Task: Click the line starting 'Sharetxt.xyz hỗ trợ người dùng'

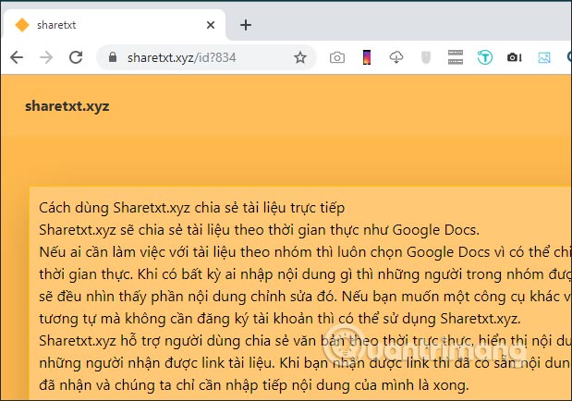Action: pyautogui.click(x=305, y=341)
